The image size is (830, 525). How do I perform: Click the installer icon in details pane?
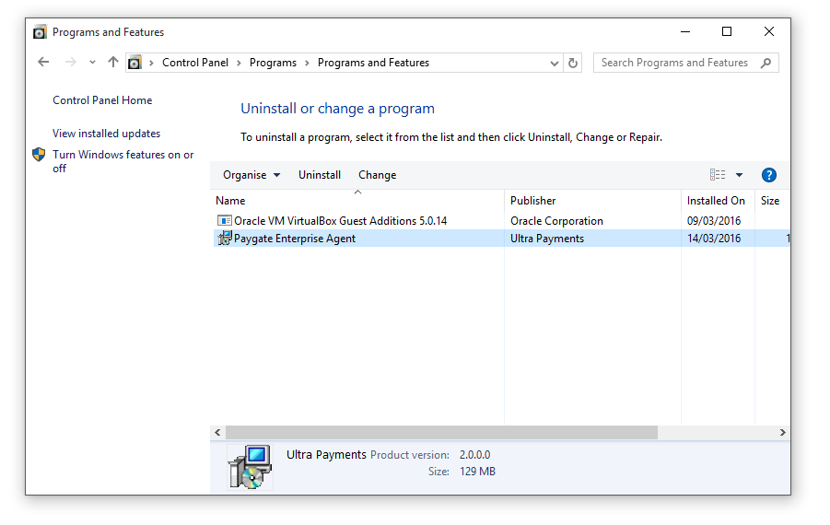(x=250, y=466)
